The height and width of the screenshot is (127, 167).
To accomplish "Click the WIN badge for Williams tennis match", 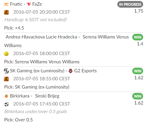I will coord(138,37).
